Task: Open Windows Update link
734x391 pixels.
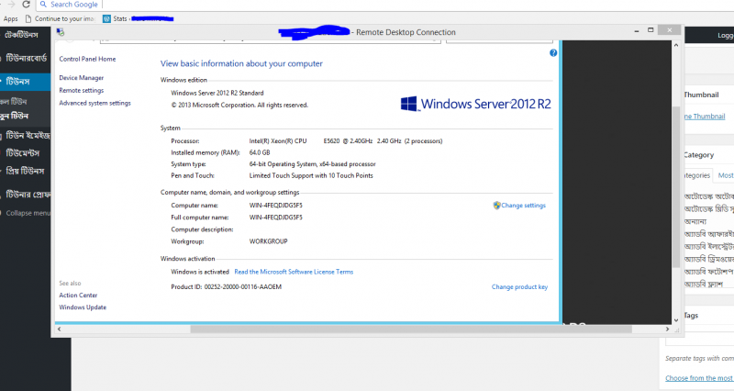Action: click(83, 307)
